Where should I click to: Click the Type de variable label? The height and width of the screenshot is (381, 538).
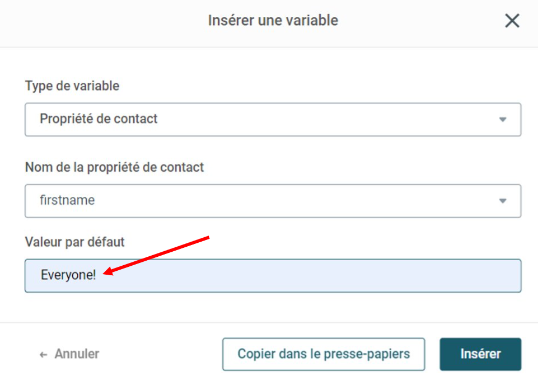pyautogui.click(x=72, y=86)
